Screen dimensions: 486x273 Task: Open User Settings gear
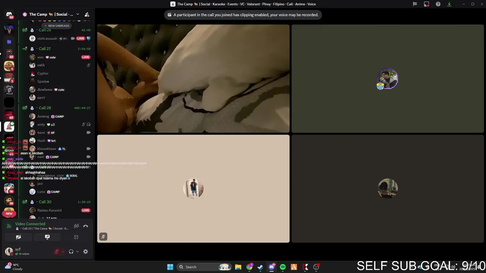(x=85, y=251)
